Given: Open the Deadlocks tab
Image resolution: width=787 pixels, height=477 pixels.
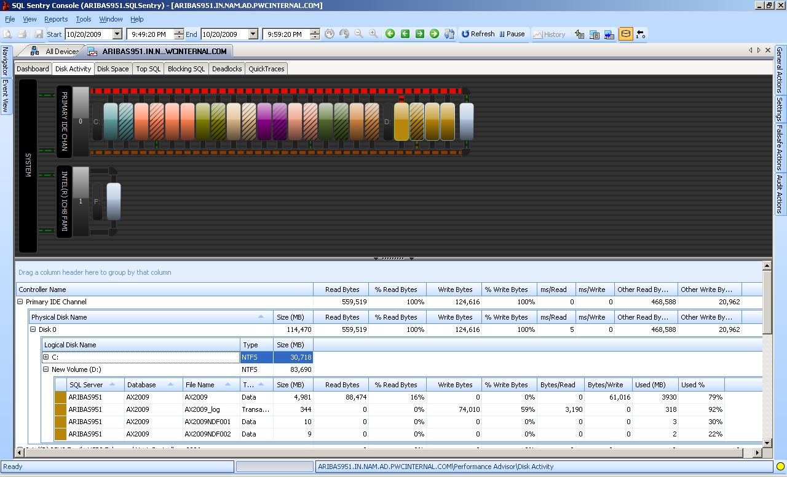Looking at the screenshot, I should (227, 69).
